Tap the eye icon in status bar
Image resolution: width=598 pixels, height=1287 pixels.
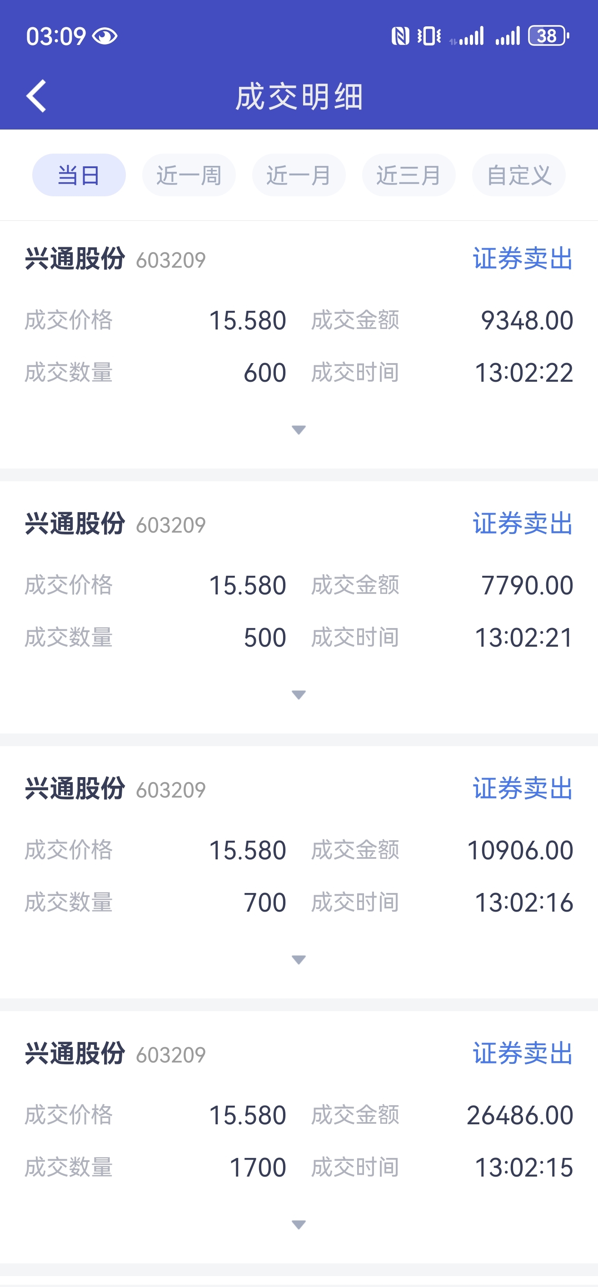tap(105, 36)
